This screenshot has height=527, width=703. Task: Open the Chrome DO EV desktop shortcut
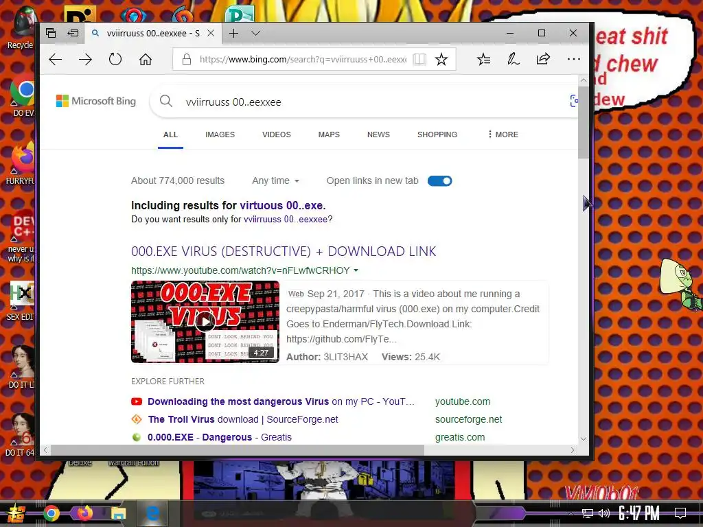(x=21, y=96)
